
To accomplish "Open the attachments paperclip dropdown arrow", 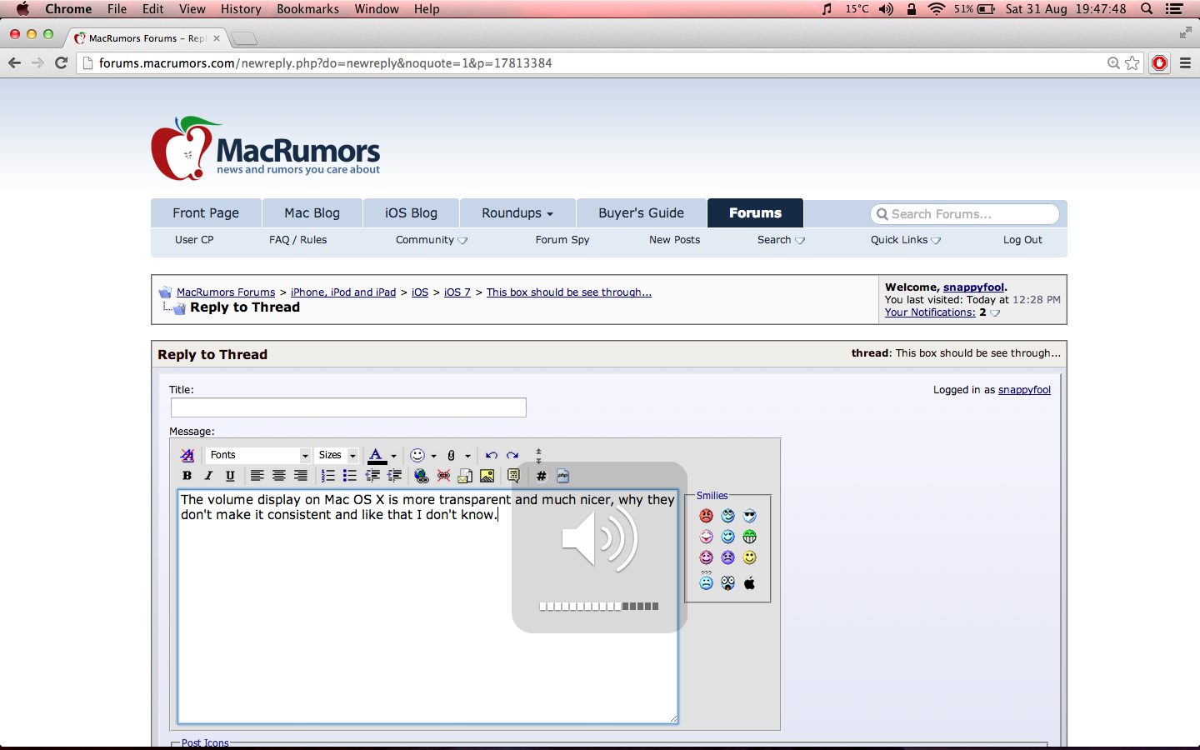I will 467,456.
